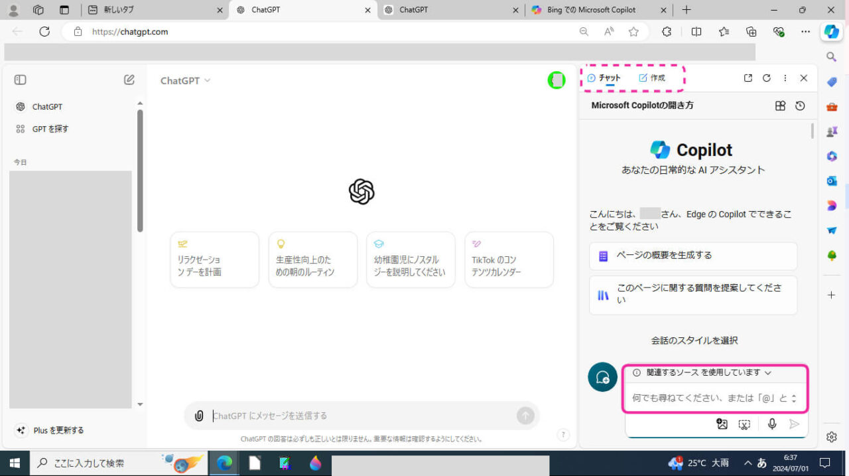View site information via the lock icon

78,32
